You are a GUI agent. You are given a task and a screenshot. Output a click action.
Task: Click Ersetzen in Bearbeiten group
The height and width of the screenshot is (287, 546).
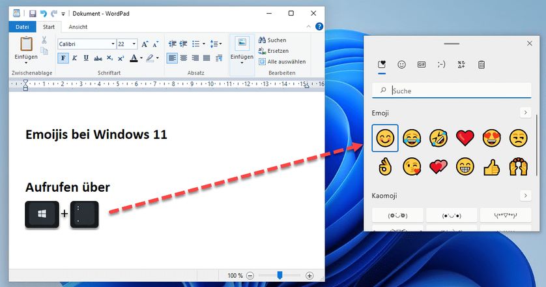tap(274, 51)
